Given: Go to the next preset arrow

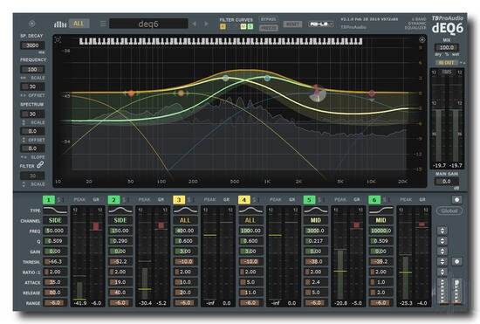Looking at the screenshot, I should (206, 24).
